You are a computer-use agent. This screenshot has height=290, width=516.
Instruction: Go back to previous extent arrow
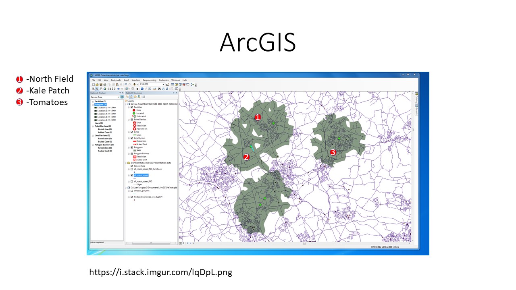tap(118, 89)
